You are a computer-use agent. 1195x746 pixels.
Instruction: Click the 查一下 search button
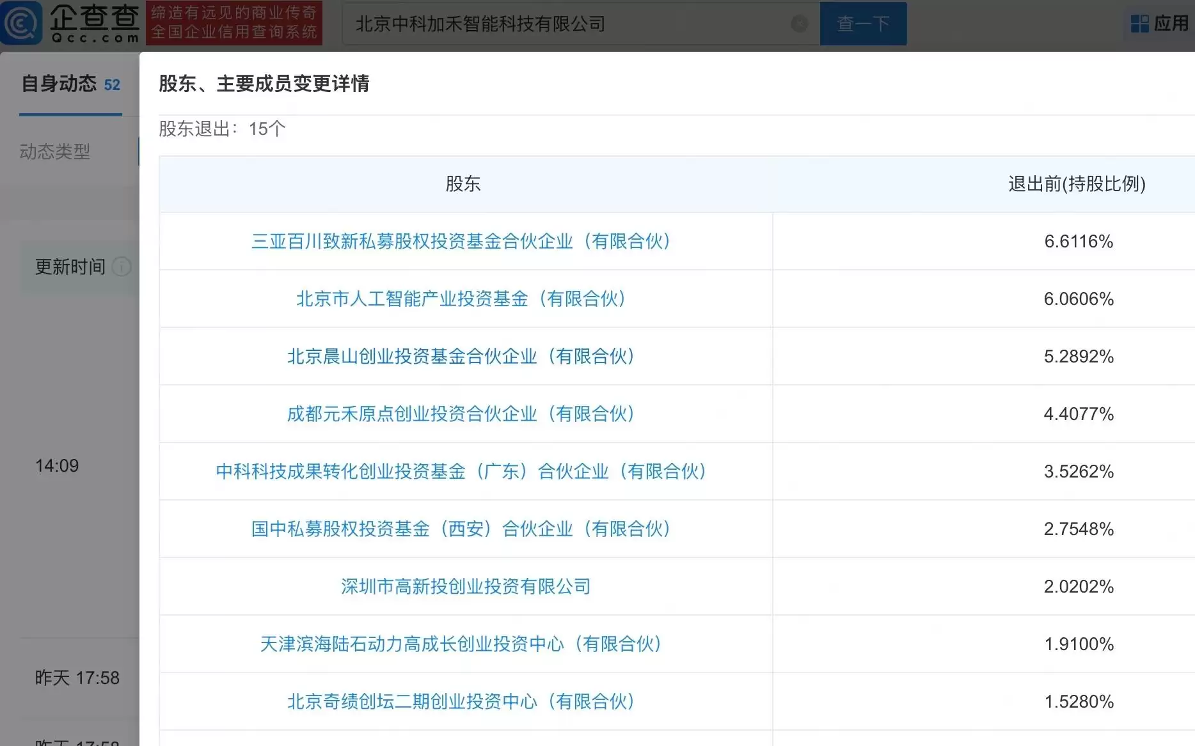point(863,24)
